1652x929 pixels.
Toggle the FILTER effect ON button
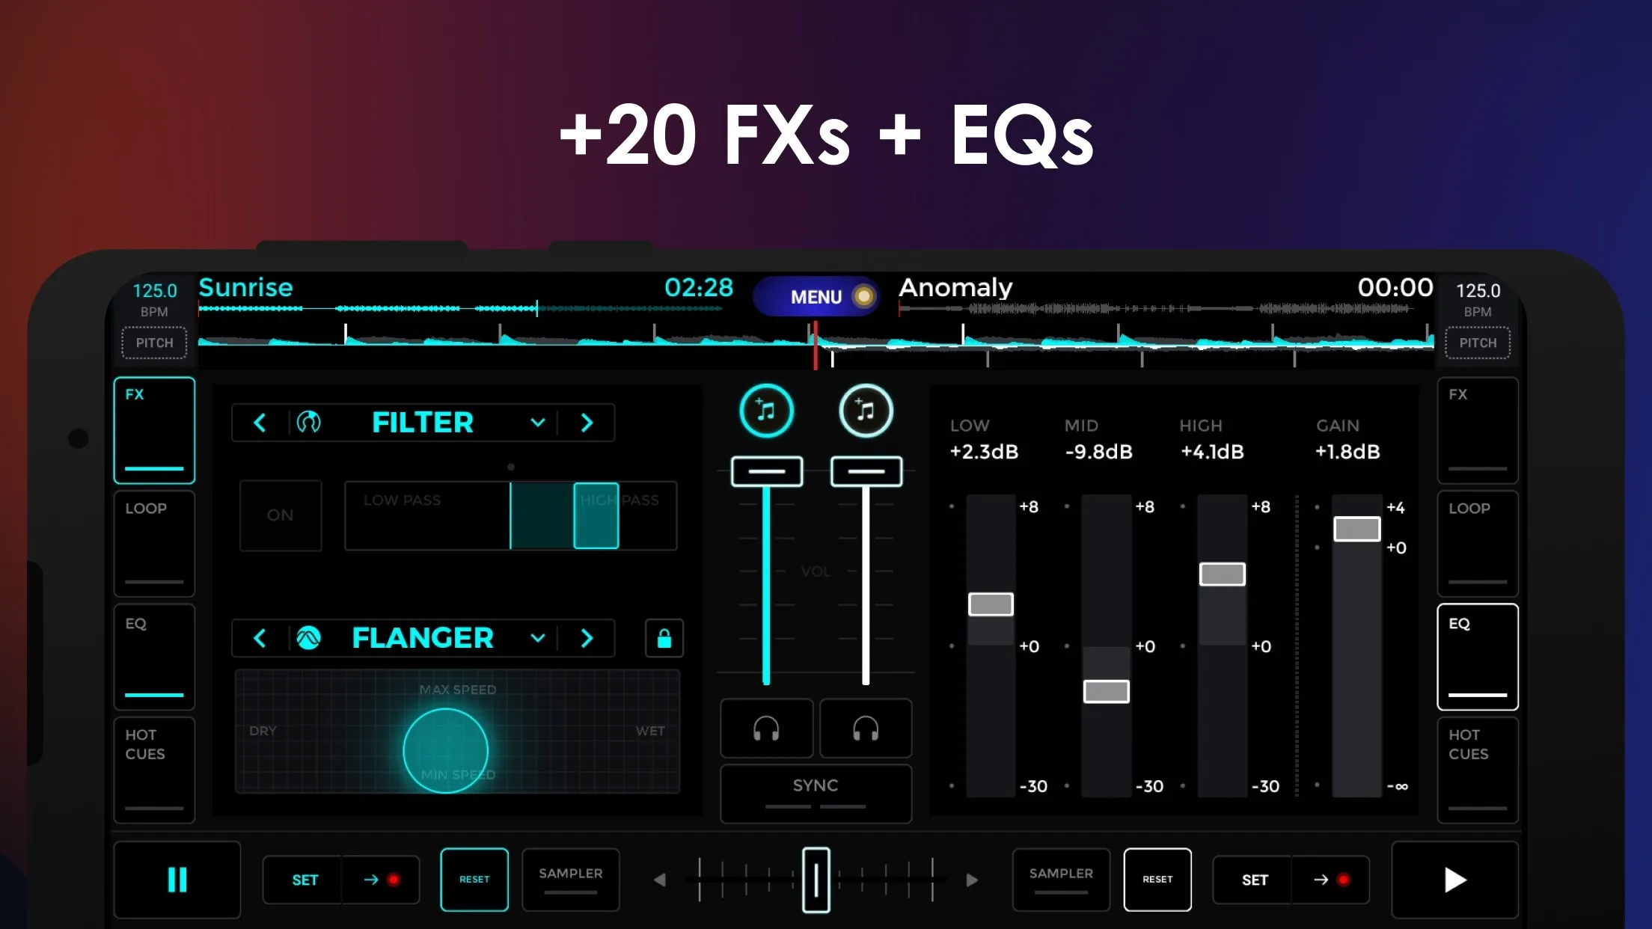click(279, 515)
